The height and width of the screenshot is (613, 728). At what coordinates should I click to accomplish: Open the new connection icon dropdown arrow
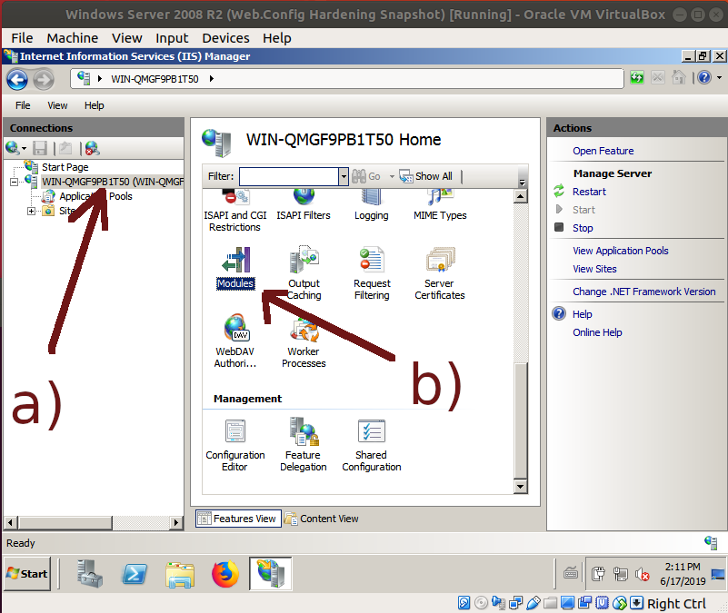click(24, 149)
